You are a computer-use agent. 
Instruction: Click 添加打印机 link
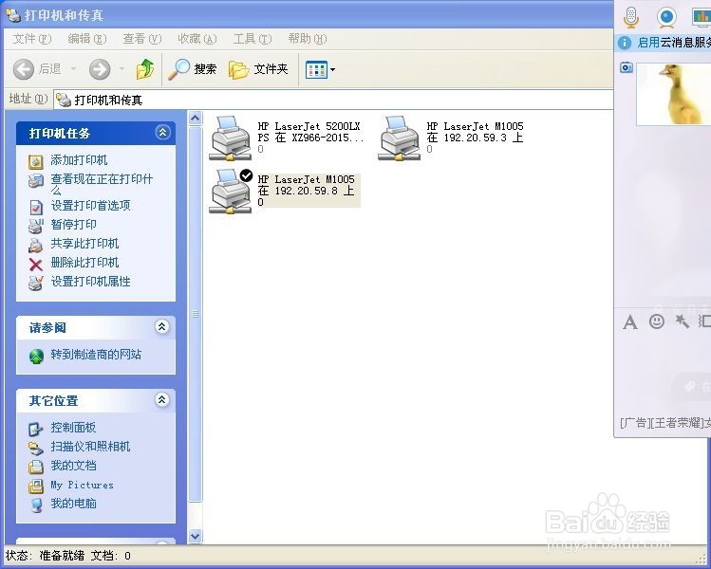(x=79, y=160)
